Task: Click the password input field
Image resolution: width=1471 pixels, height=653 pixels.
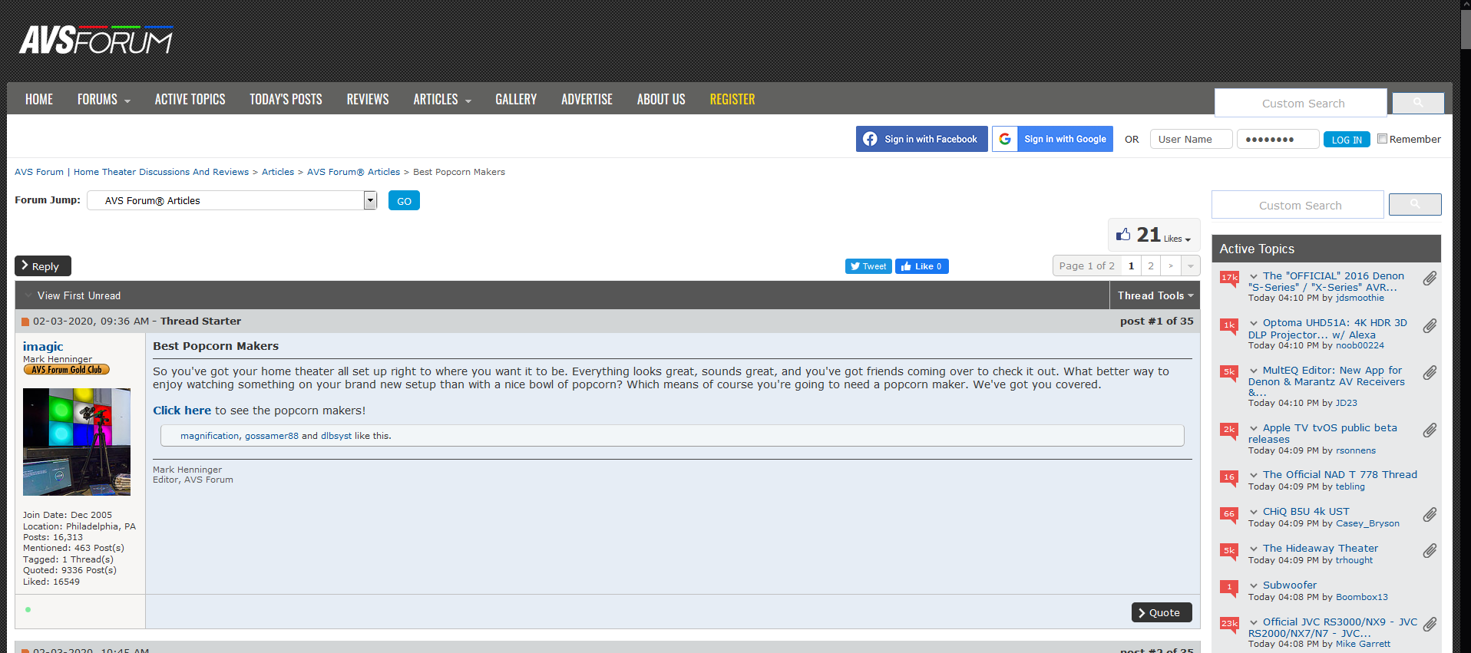Action: [1278, 139]
